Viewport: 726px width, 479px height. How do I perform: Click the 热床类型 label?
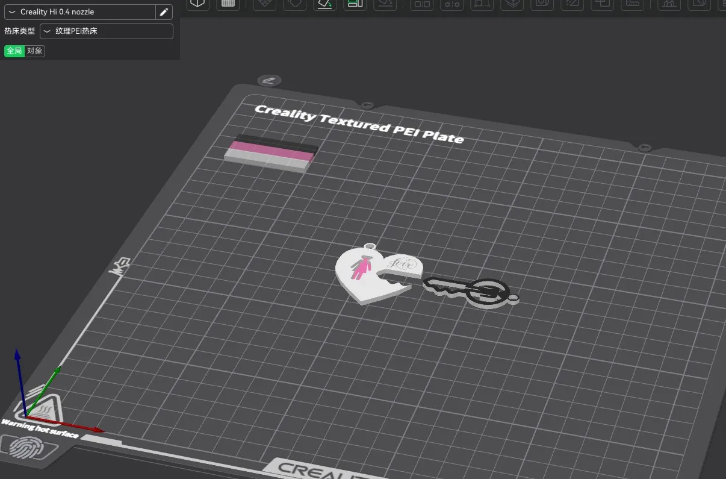(x=20, y=31)
